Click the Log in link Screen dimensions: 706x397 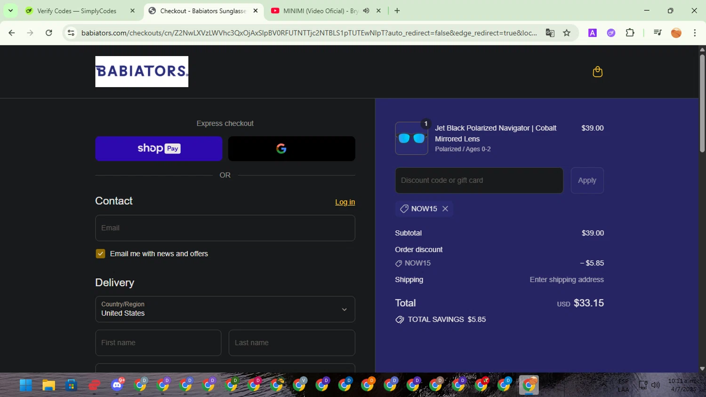click(345, 202)
